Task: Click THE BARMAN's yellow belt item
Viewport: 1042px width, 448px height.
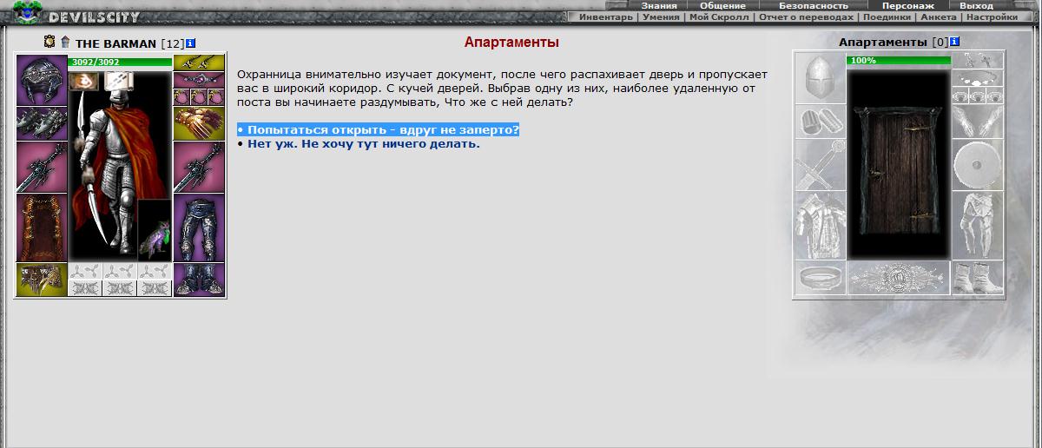Action: 42,279
